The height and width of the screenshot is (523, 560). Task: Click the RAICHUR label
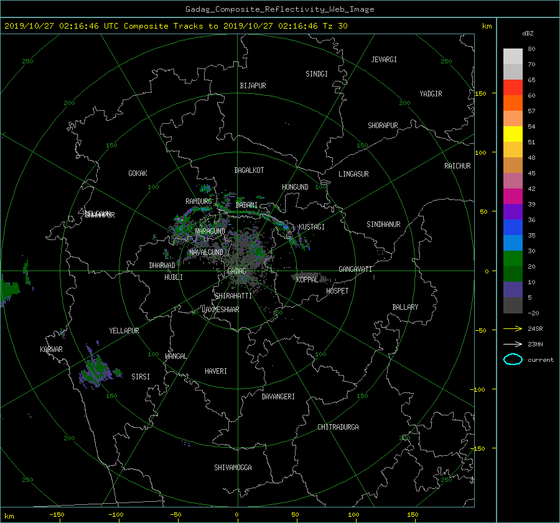pos(457,166)
